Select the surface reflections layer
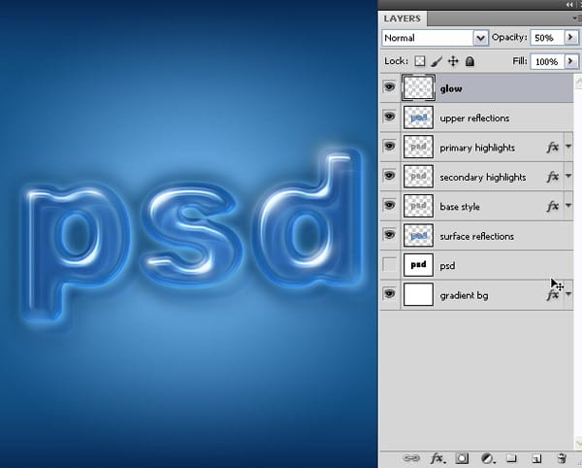Screen dimensions: 582x468 [x=476, y=236]
